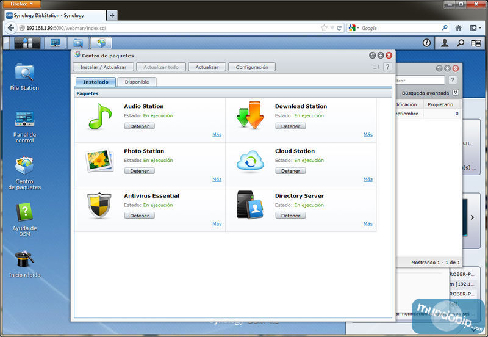Click the Photo Station flower icon
Viewport: 488px width, 337px height.
(99, 160)
